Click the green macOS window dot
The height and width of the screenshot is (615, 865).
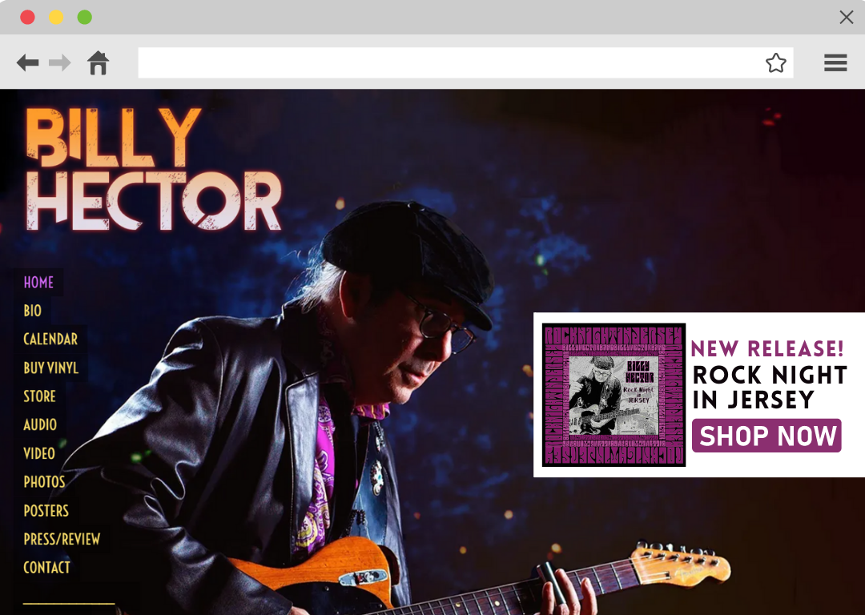point(84,18)
